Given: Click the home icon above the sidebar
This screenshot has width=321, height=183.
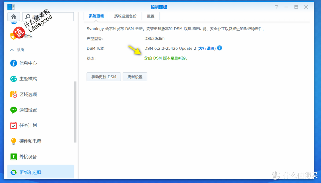Looking at the screenshot, I should pos(13,17).
